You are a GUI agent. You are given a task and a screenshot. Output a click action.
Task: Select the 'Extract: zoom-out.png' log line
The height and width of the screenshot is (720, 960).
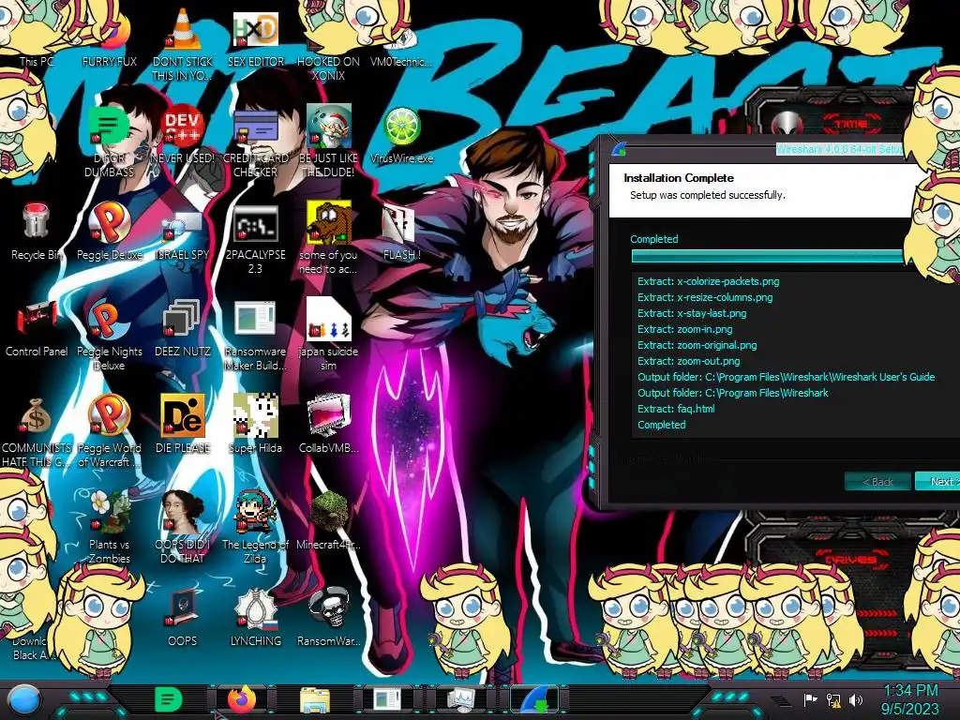(x=689, y=361)
